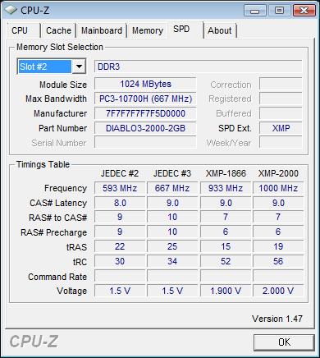Click the tRAS value 19
Viewport: 320px width, 358px height.
click(278, 246)
